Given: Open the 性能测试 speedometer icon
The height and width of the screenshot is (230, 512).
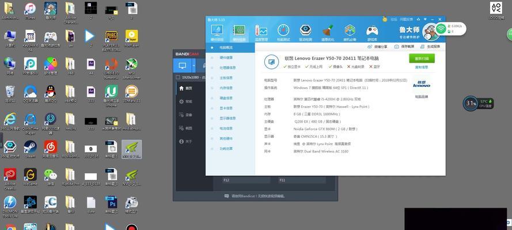Looking at the screenshot, I should 283,32.
